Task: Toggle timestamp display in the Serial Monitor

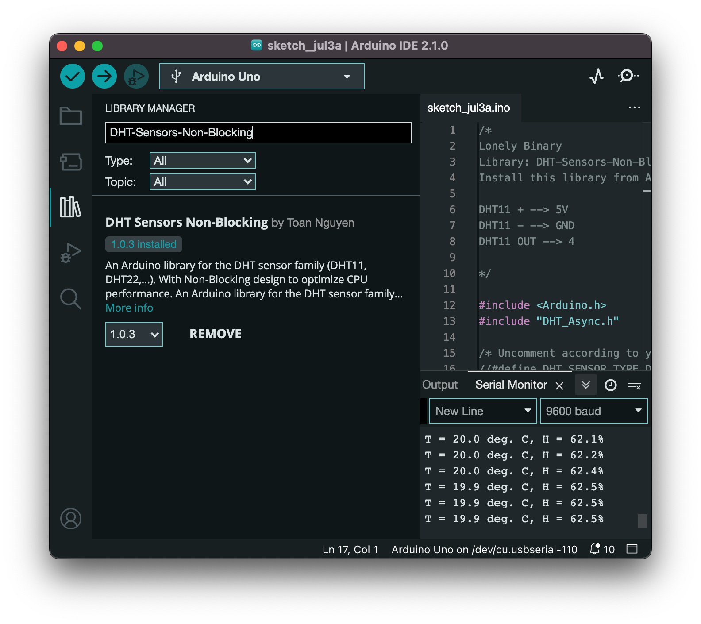Action: tap(610, 385)
